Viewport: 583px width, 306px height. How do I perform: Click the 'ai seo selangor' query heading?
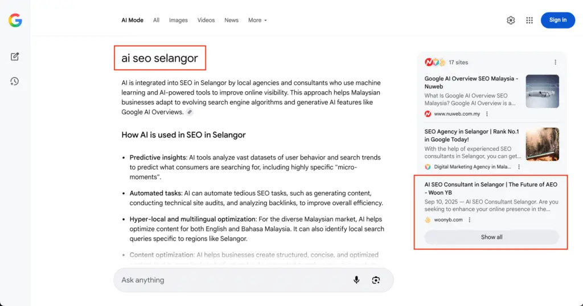click(159, 58)
